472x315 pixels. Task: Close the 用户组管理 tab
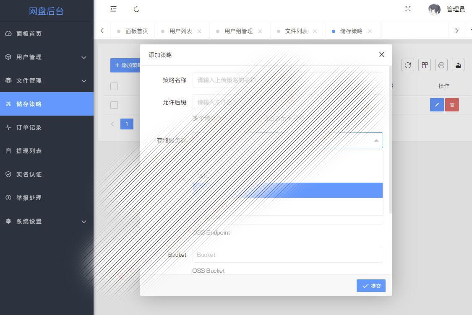pyautogui.click(x=260, y=31)
